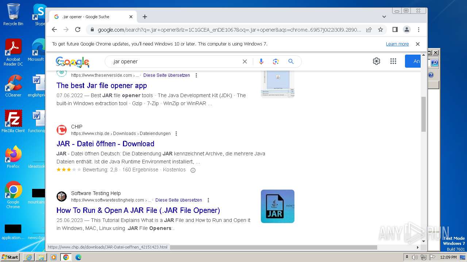
Task: Focus the '.jar opener' search field
Action: pyautogui.click(x=175, y=61)
